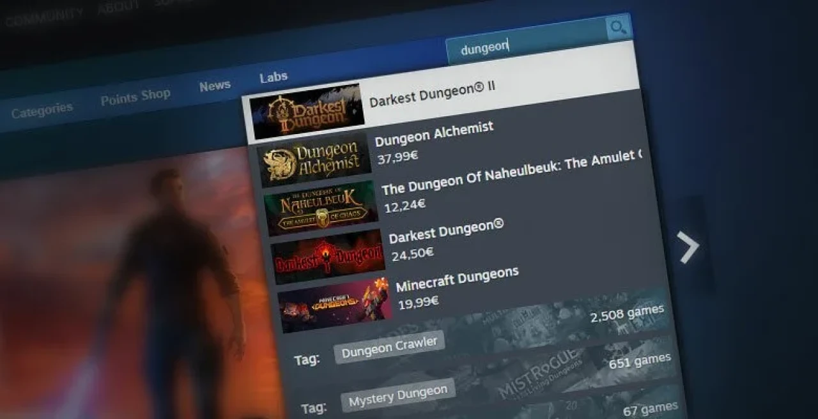
Task: Click the Minecraft Dungeons capsule image
Action: [334, 305]
